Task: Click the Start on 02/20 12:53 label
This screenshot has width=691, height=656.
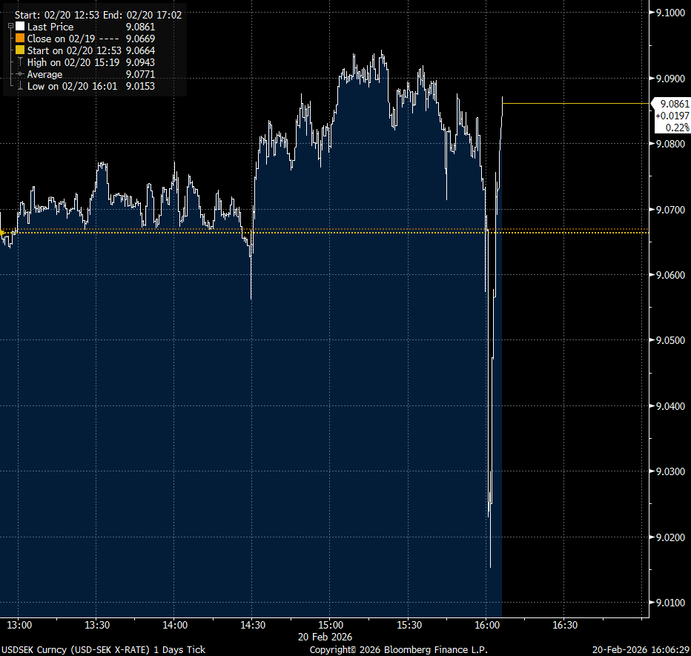Action: [x=74, y=50]
